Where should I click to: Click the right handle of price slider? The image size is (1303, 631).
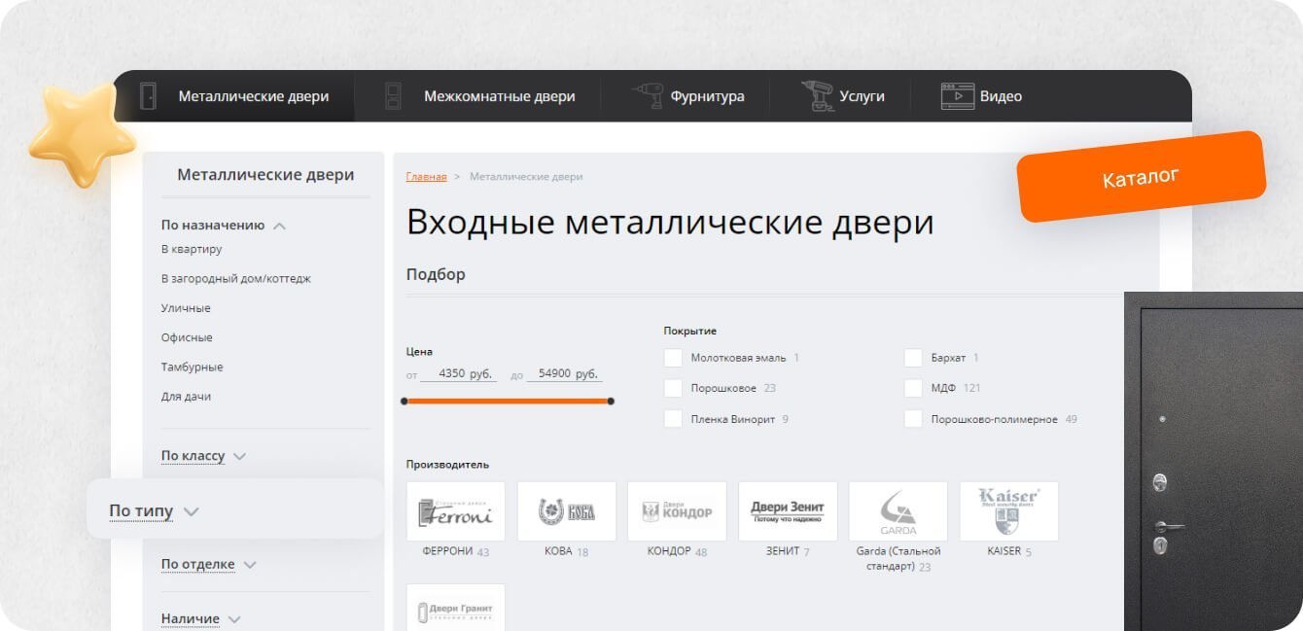point(611,401)
